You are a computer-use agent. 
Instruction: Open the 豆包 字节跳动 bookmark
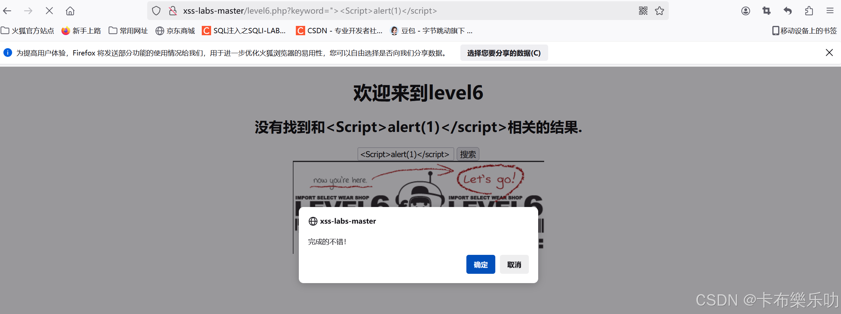pyautogui.click(x=431, y=31)
